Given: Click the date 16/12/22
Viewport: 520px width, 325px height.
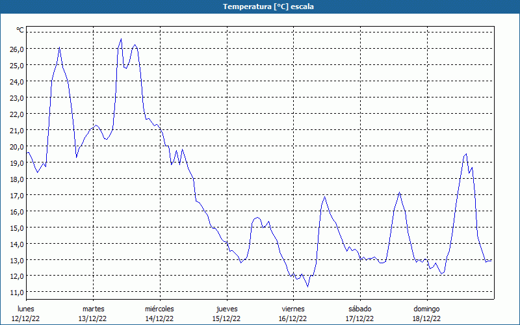Looking at the screenshot, I should [293, 318].
